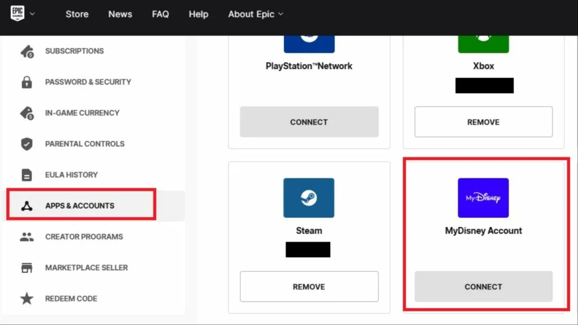Click the Epic Games logo
Viewport: 578px width, 325px height.
(17, 14)
